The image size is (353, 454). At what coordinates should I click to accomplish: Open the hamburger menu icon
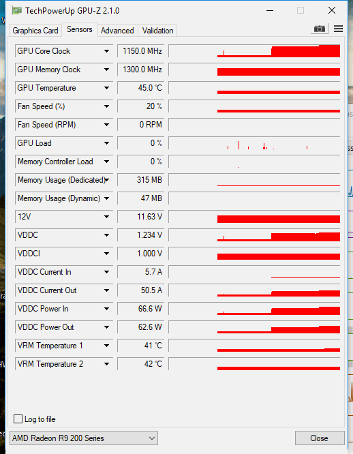pos(338,29)
